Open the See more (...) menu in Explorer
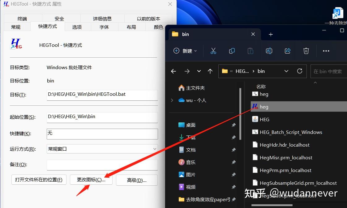347x208 pixels. point(326,51)
